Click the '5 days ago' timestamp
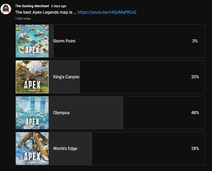Viewport: 212px width, 171px height. click(59, 6)
